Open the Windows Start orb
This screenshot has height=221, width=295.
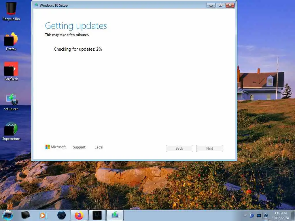[8, 215]
